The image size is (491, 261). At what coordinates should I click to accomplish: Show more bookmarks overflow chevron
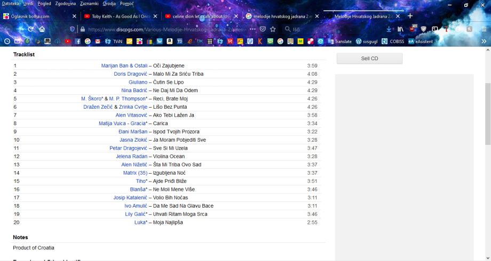[x=484, y=41]
